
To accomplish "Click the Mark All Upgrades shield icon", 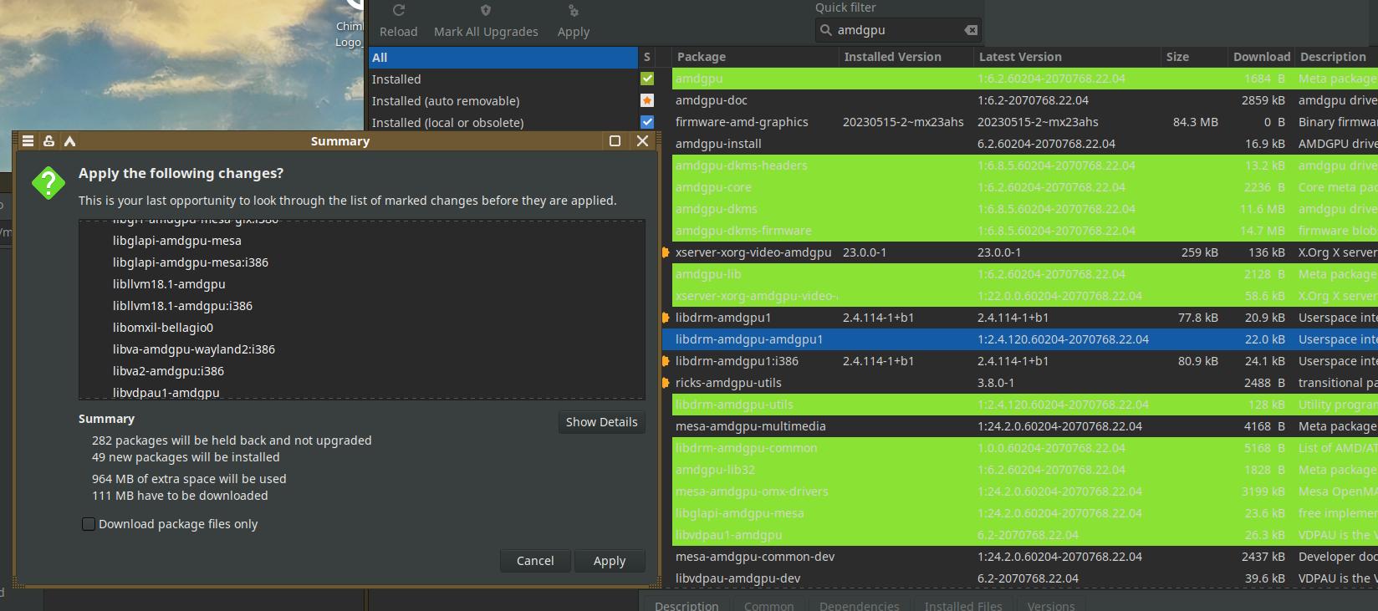I will click(486, 11).
